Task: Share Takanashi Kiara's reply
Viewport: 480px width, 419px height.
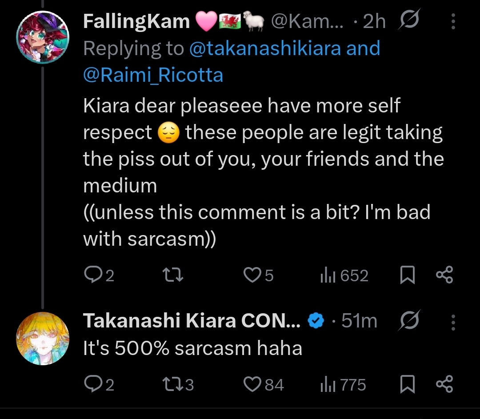Action: click(x=444, y=384)
